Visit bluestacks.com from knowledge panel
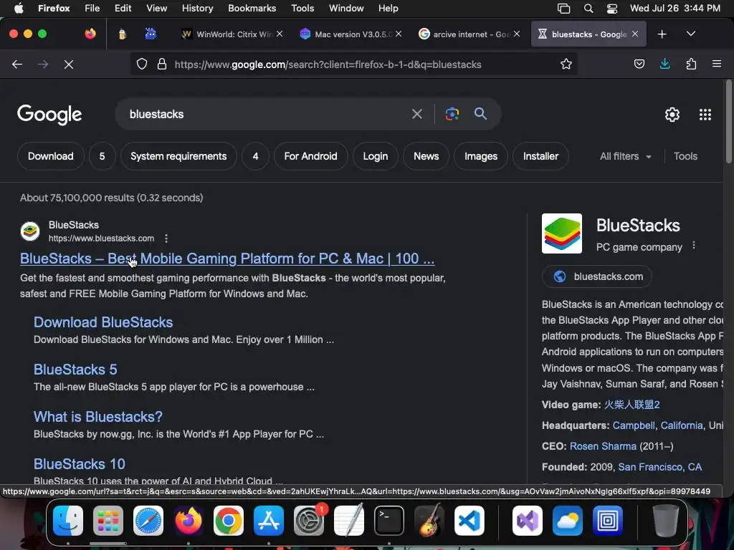The height and width of the screenshot is (550, 734). click(597, 276)
